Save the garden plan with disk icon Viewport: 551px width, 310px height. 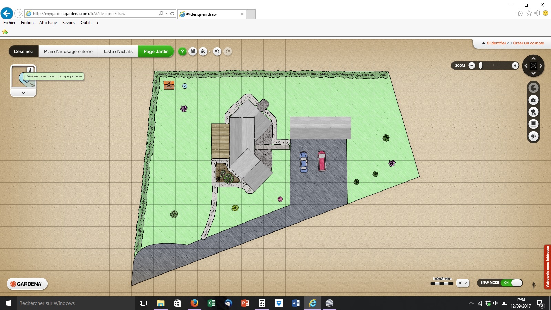tap(193, 52)
